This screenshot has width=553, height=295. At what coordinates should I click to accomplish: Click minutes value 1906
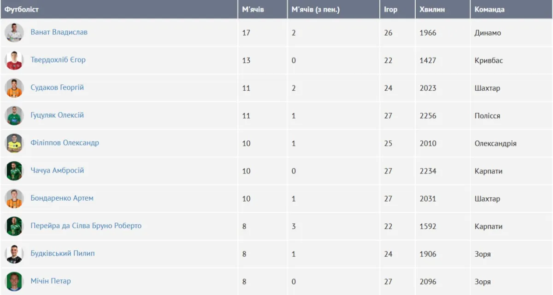pos(428,254)
